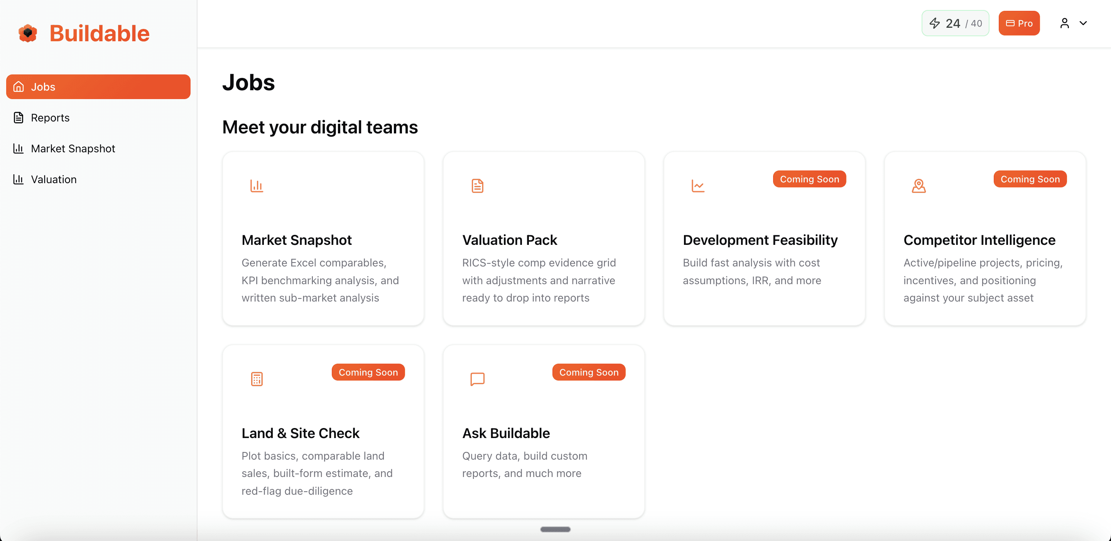Screen dimensions: 1111x541
Task: Click Coming Soon badge on Development Feasibility
Action: pos(810,179)
